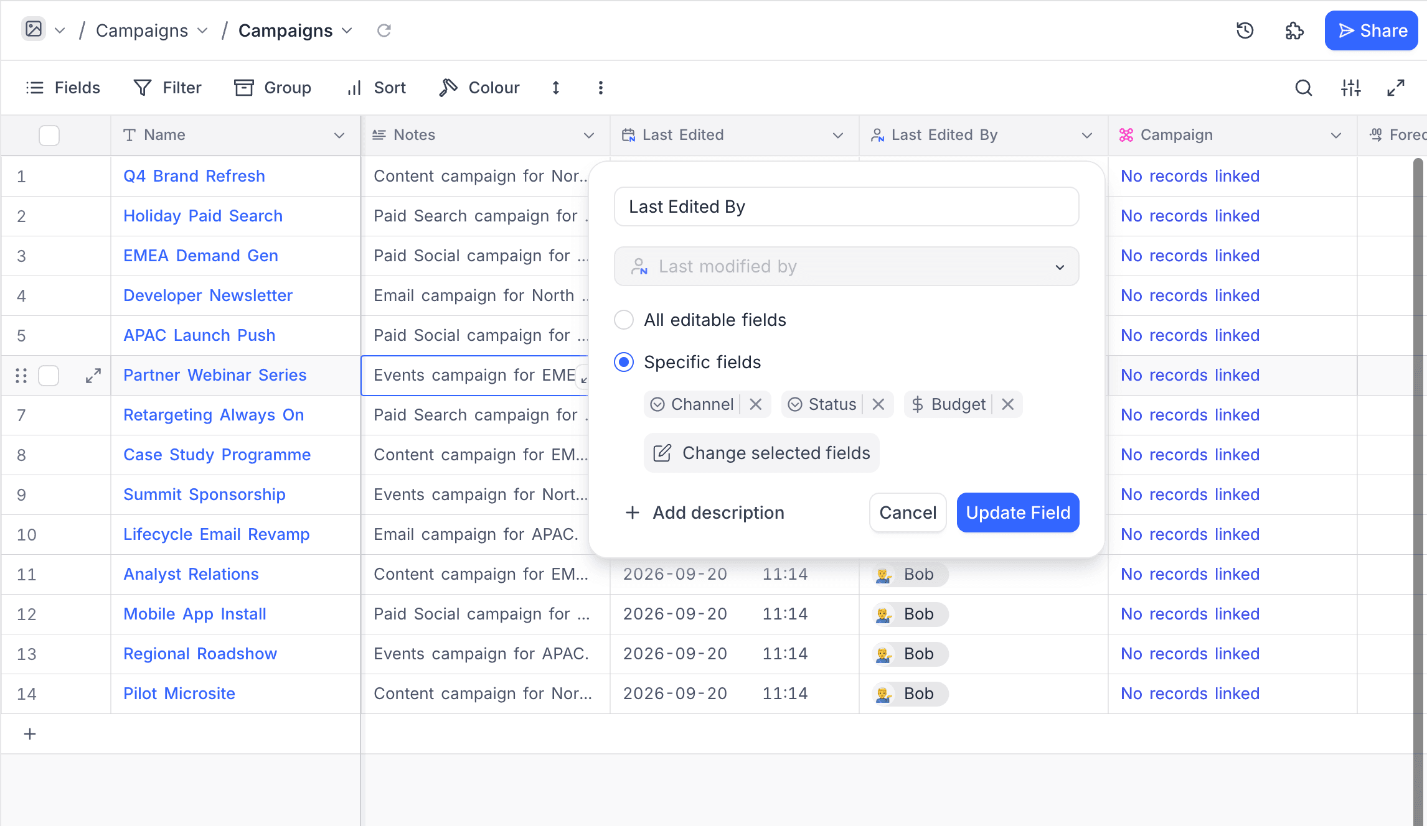Viewport: 1427px width, 826px height.
Task: Click Add description
Action: (x=705, y=513)
